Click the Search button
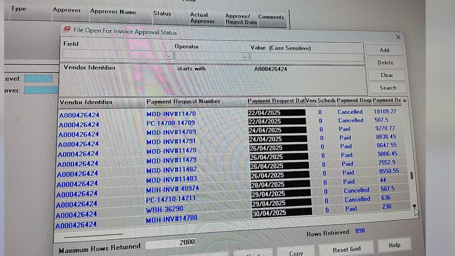The height and width of the screenshot is (256, 455). click(388, 88)
